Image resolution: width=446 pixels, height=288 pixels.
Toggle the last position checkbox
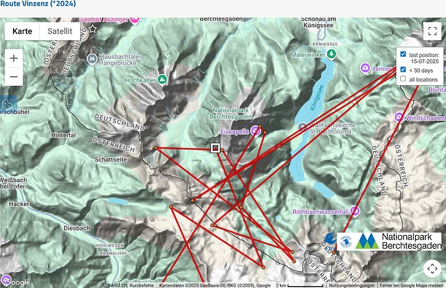coord(403,56)
